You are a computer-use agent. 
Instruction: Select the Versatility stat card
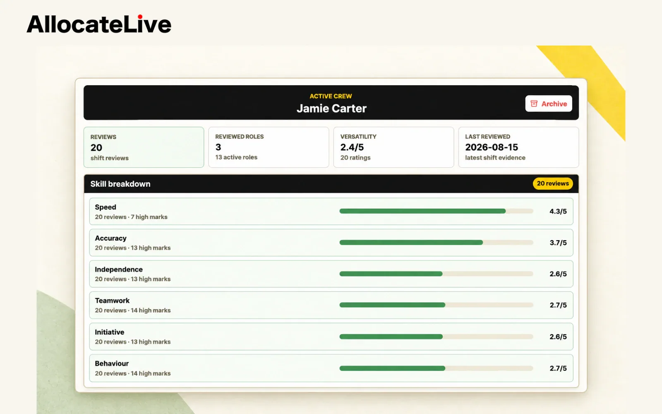tap(393, 147)
